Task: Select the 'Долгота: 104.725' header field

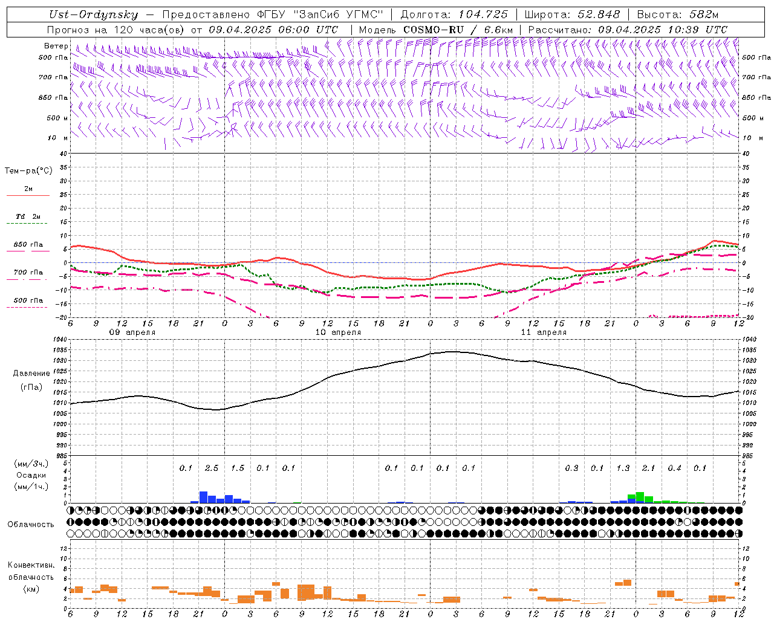Action: (x=454, y=15)
